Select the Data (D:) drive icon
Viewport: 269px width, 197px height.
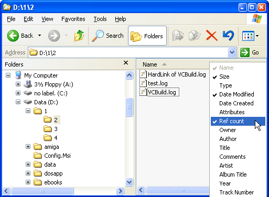(x=28, y=102)
